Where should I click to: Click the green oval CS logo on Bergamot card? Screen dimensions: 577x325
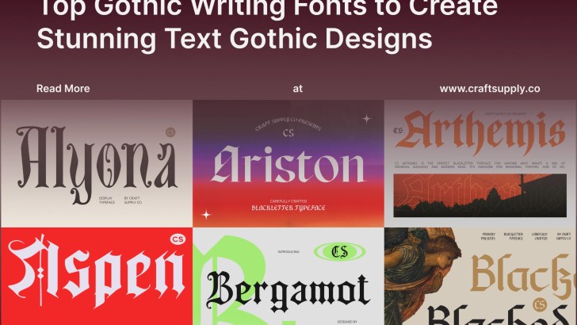[x=340, y=252]
